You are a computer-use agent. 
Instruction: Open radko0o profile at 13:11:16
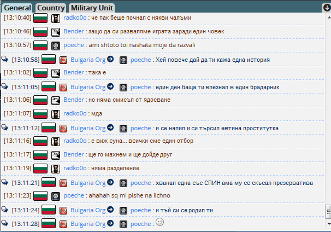coord(75,141)
